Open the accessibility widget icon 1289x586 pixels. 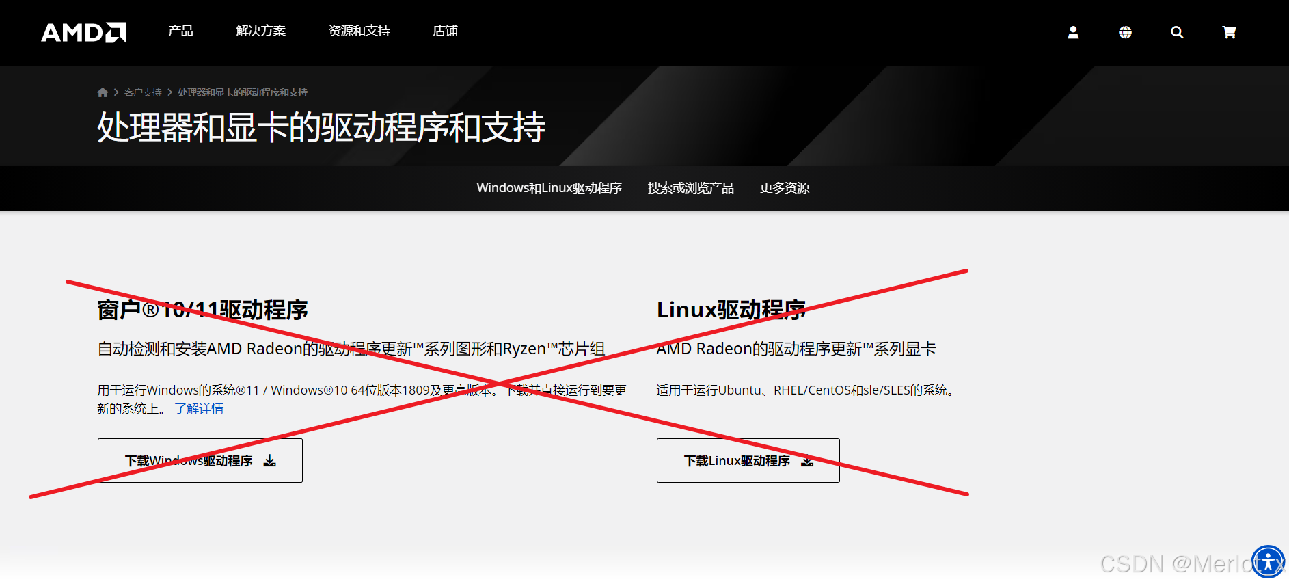click(x=1268, y=562)
